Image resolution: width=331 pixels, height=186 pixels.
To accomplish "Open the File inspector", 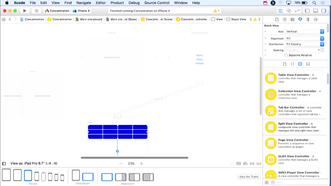I will coord(277,19).
